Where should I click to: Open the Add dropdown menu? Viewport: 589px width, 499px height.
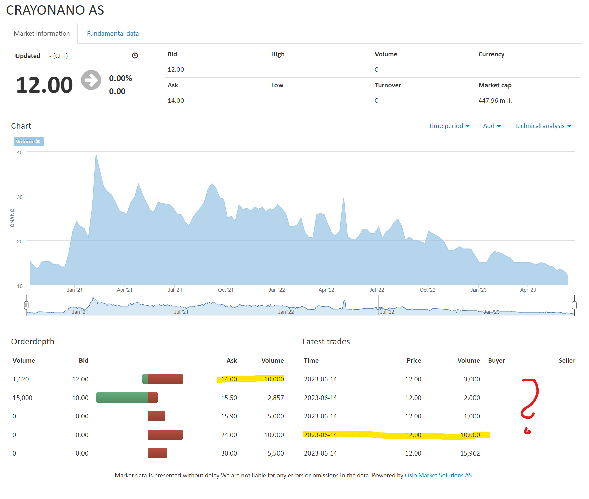pyautogui.click(x=492, y=126)
